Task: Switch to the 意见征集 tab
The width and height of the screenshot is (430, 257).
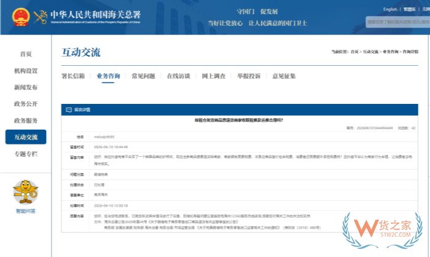Action: pos(284,76)
